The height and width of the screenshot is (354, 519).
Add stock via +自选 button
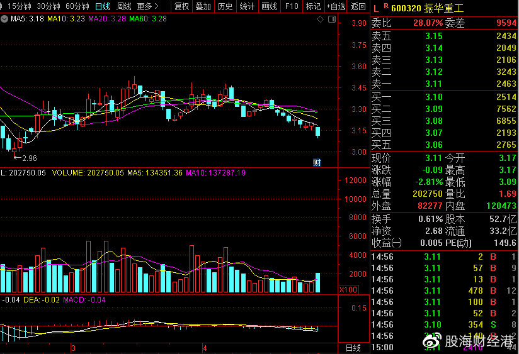336,6
